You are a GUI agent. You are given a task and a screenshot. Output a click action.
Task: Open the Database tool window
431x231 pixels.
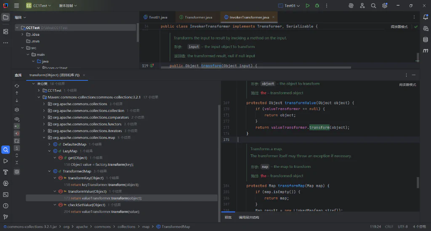(426, 40)
